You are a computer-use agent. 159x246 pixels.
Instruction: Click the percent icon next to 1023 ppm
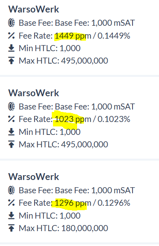(11, 119)
